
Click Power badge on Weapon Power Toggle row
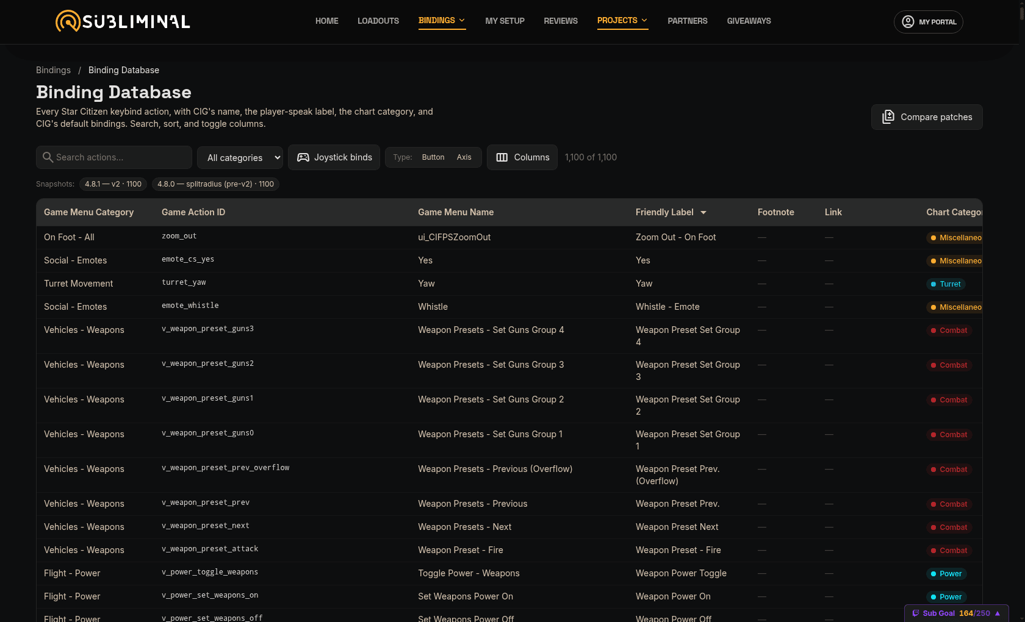click(x=946, y=574)
